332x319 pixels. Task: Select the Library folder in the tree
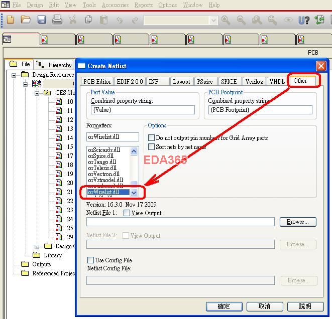pos(53,255)
